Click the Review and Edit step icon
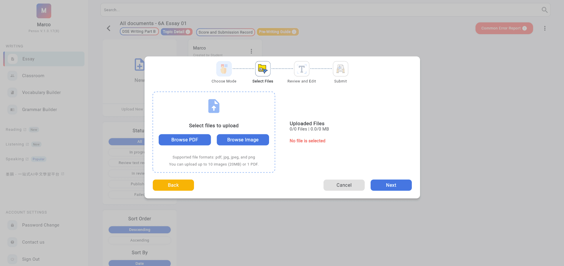Screen dimensions: 564x266 coord(301,69)
